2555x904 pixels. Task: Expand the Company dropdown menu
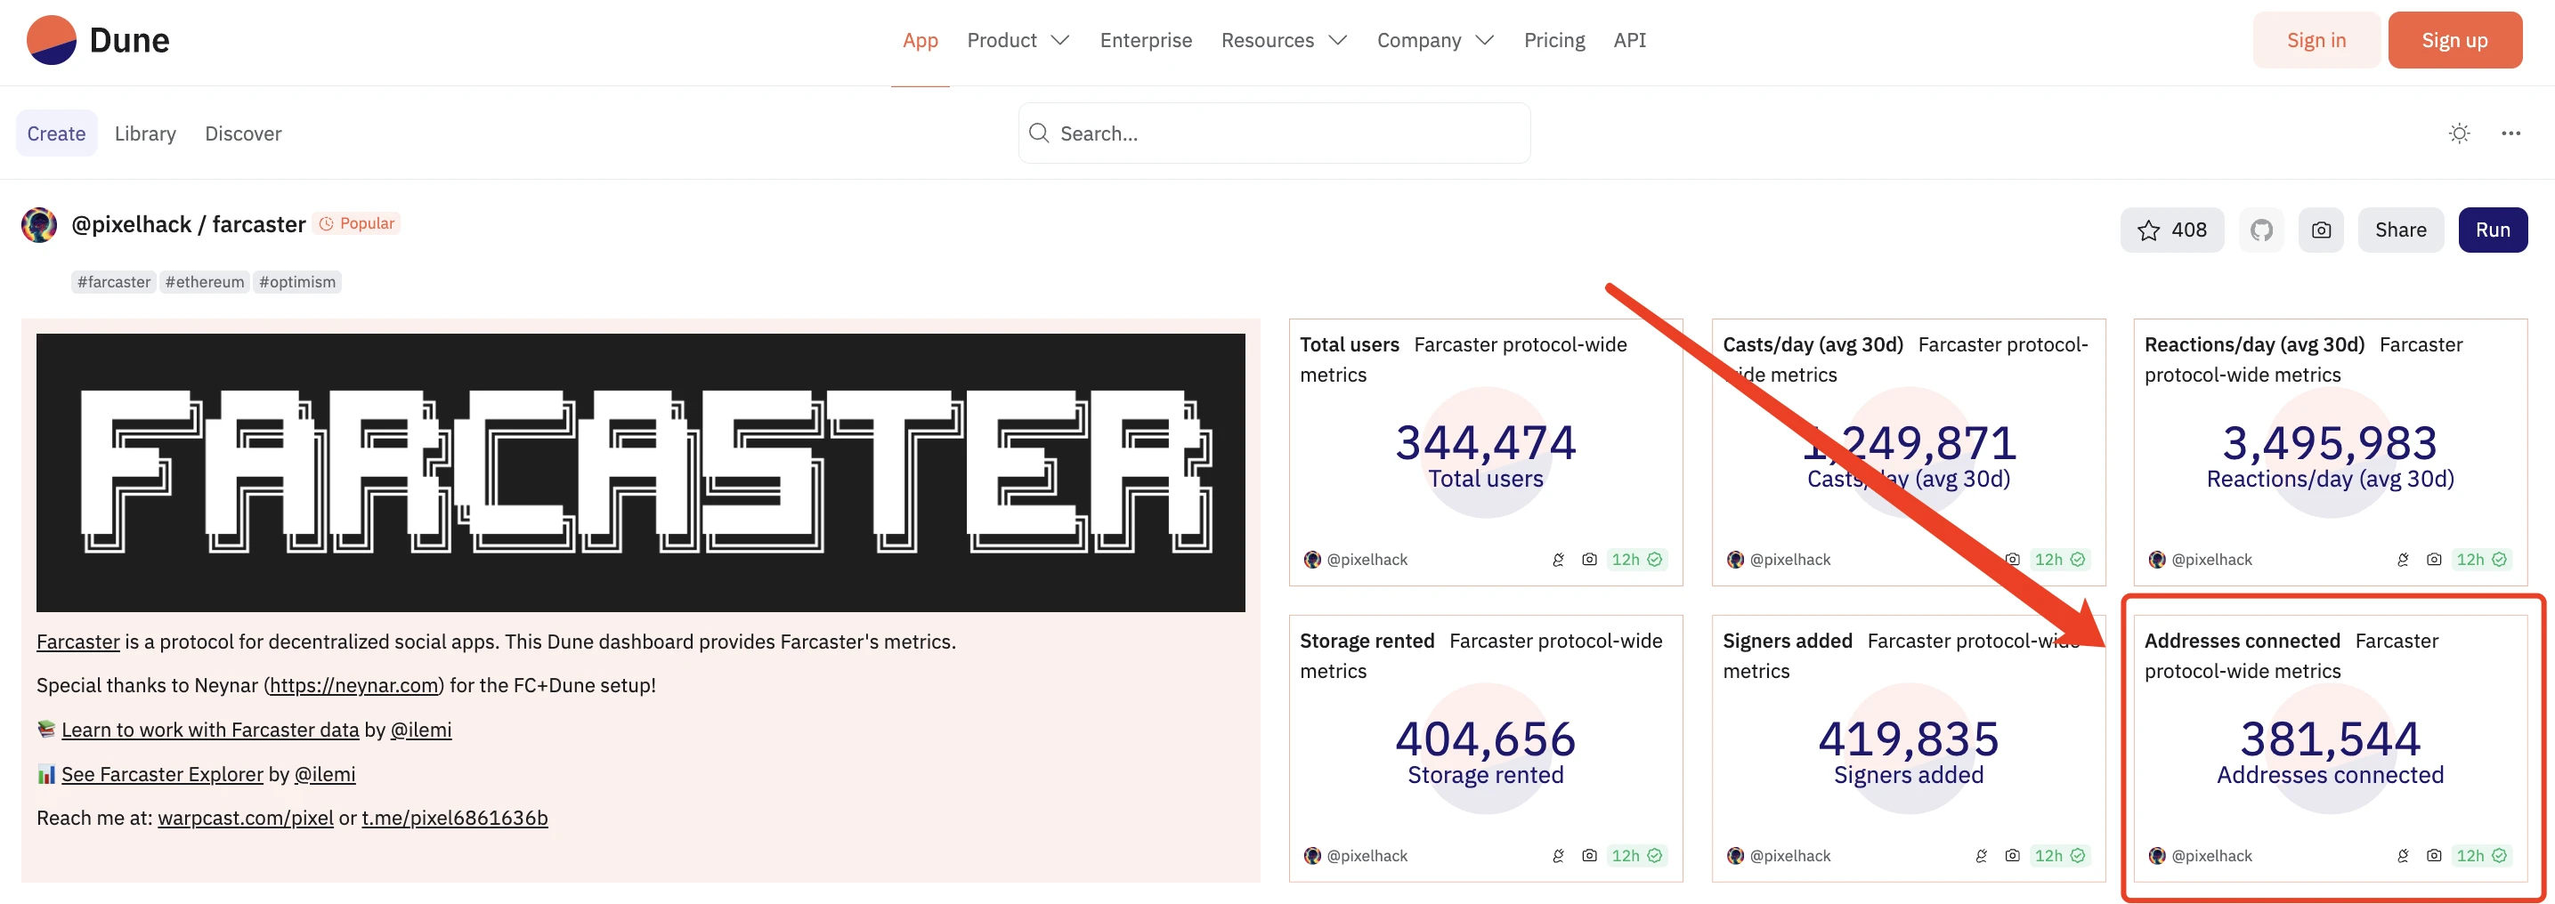click(x=1434, y=41)
